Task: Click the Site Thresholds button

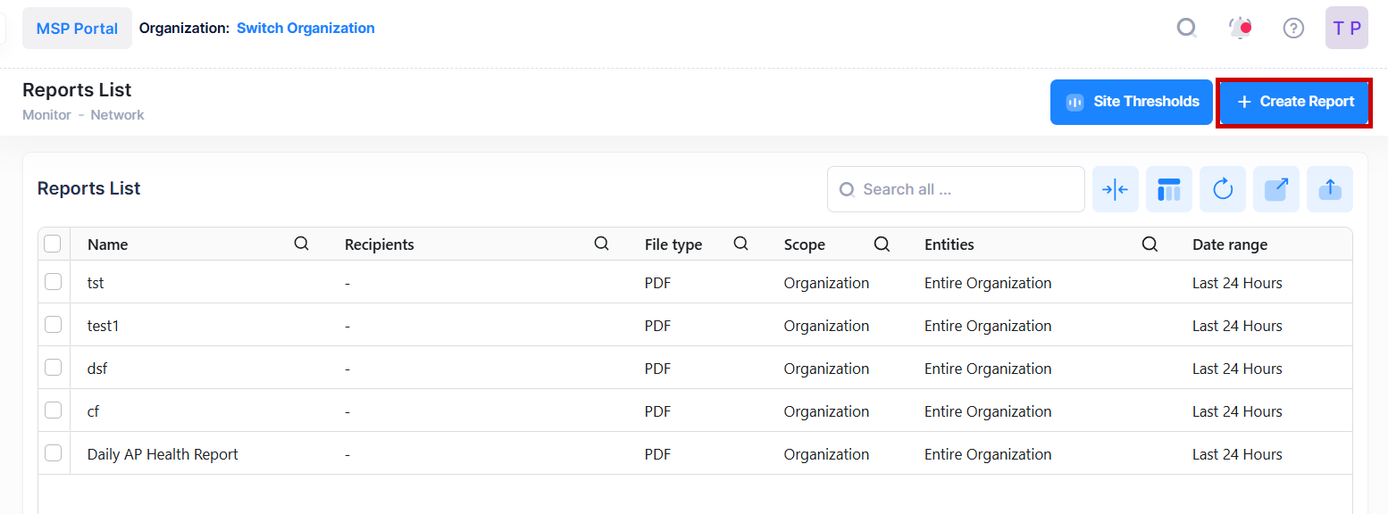Action: (1131, 101)
